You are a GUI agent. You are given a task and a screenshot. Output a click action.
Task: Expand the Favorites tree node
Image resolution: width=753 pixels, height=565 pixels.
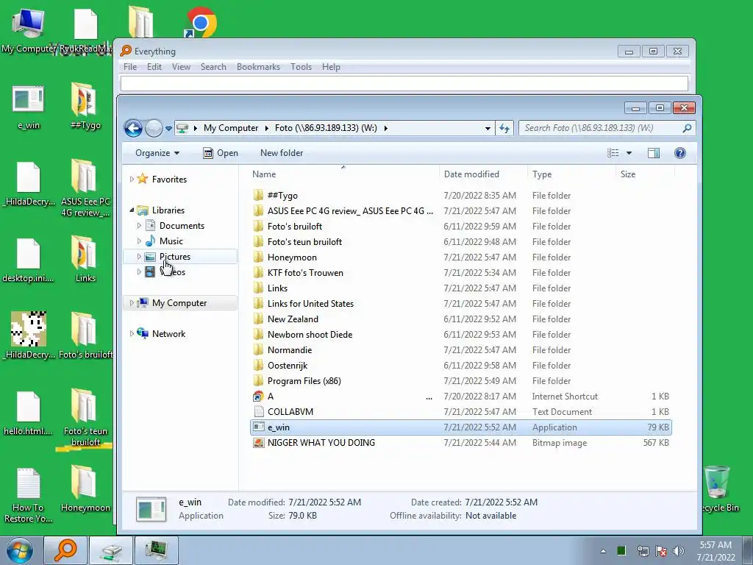pos(132,180)
